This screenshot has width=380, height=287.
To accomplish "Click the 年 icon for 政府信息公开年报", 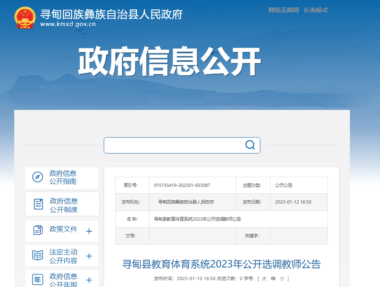I will coord(38,280).
